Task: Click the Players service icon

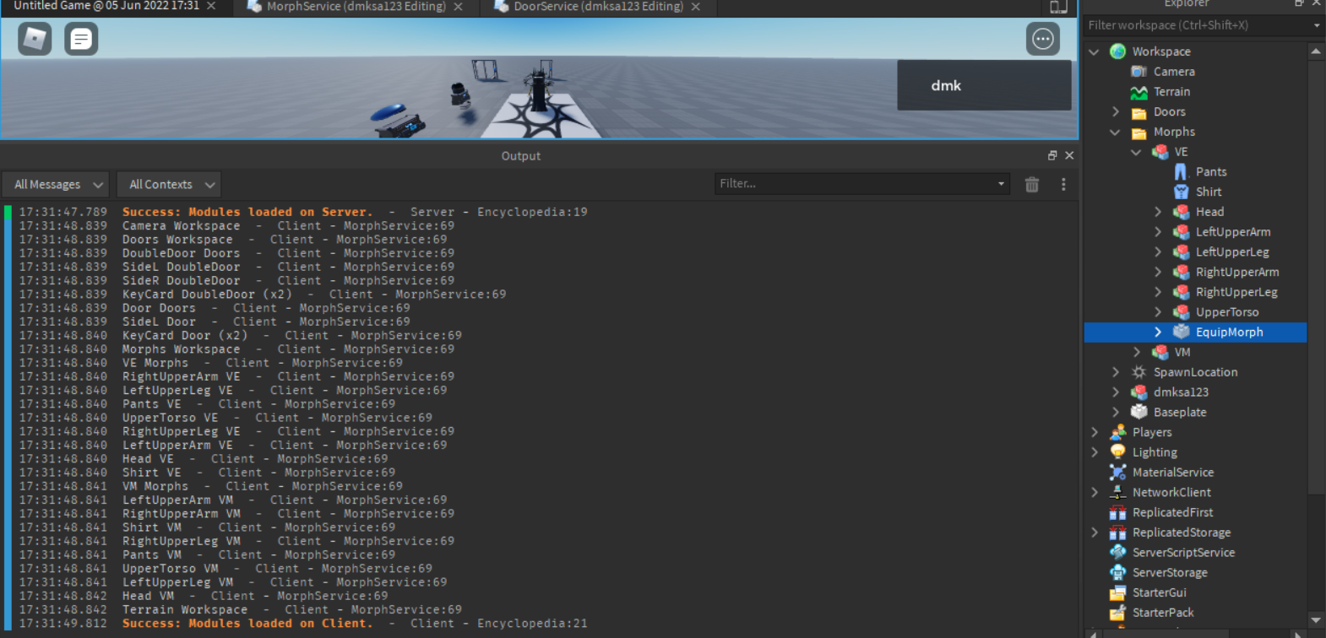Action: pyautogui.click(x=1118, y=432)
